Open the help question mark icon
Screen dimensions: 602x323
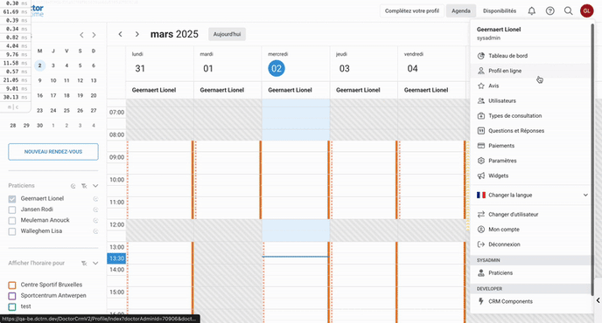pyautogui.click(x=549, y=10)
